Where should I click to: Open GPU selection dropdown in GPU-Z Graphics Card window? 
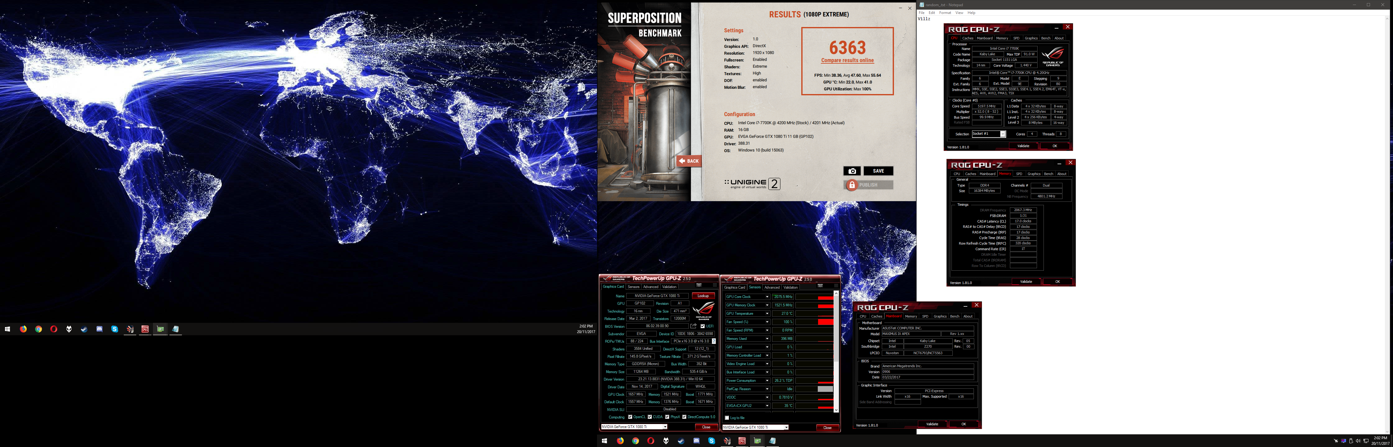tap(665, 427)
